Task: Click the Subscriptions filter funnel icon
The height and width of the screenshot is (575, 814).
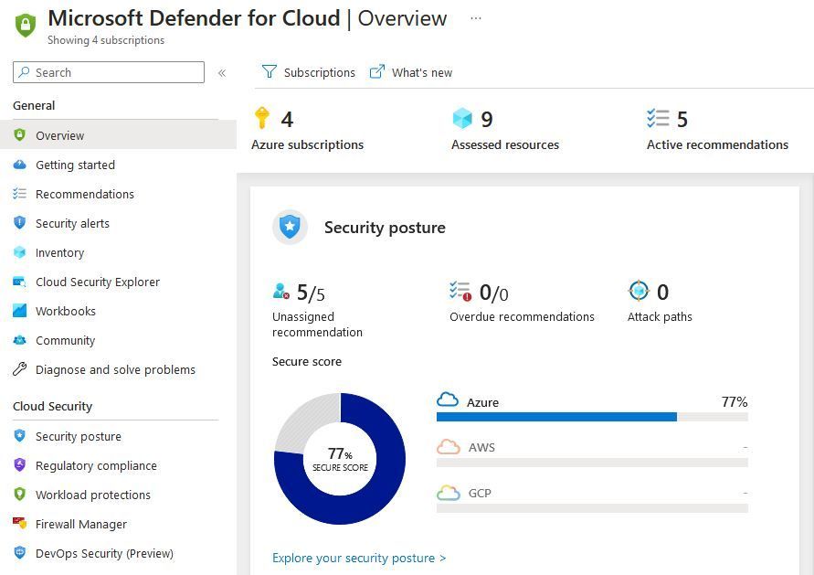Action: 269,71
